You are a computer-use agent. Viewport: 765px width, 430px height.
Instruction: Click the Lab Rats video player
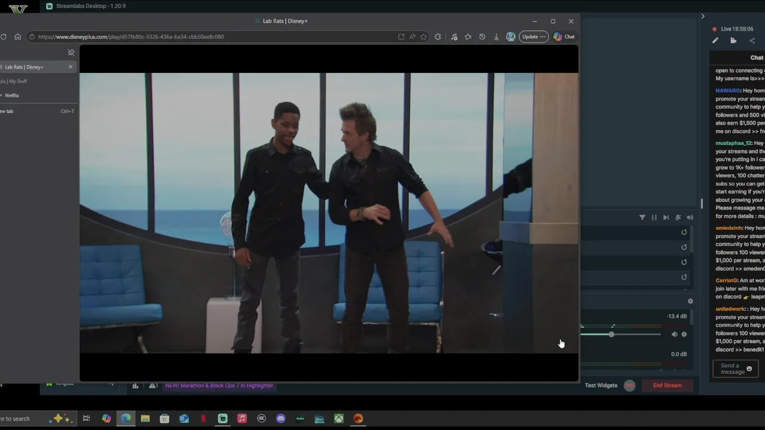(329, 213)
